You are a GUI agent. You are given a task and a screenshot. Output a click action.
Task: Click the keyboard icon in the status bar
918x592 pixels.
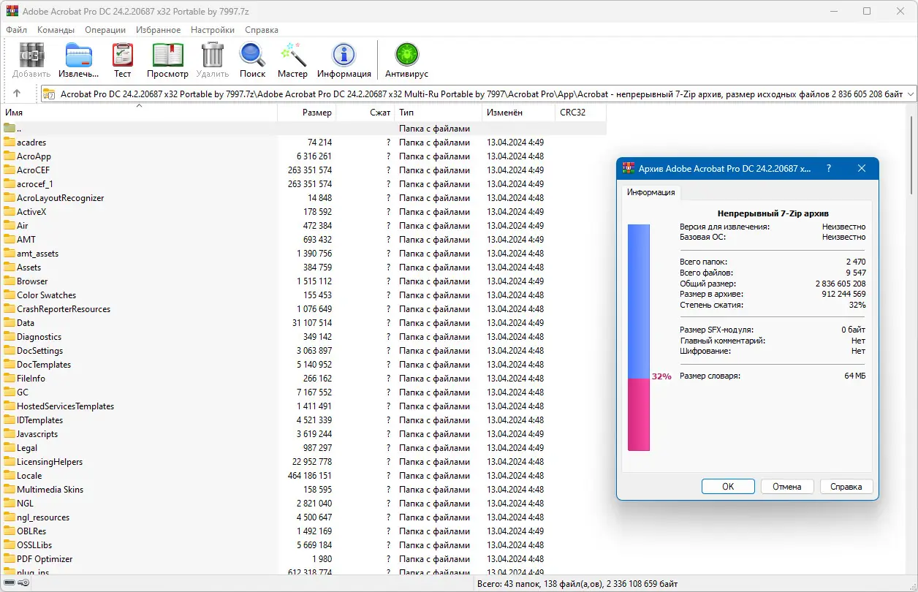[9, 582]
